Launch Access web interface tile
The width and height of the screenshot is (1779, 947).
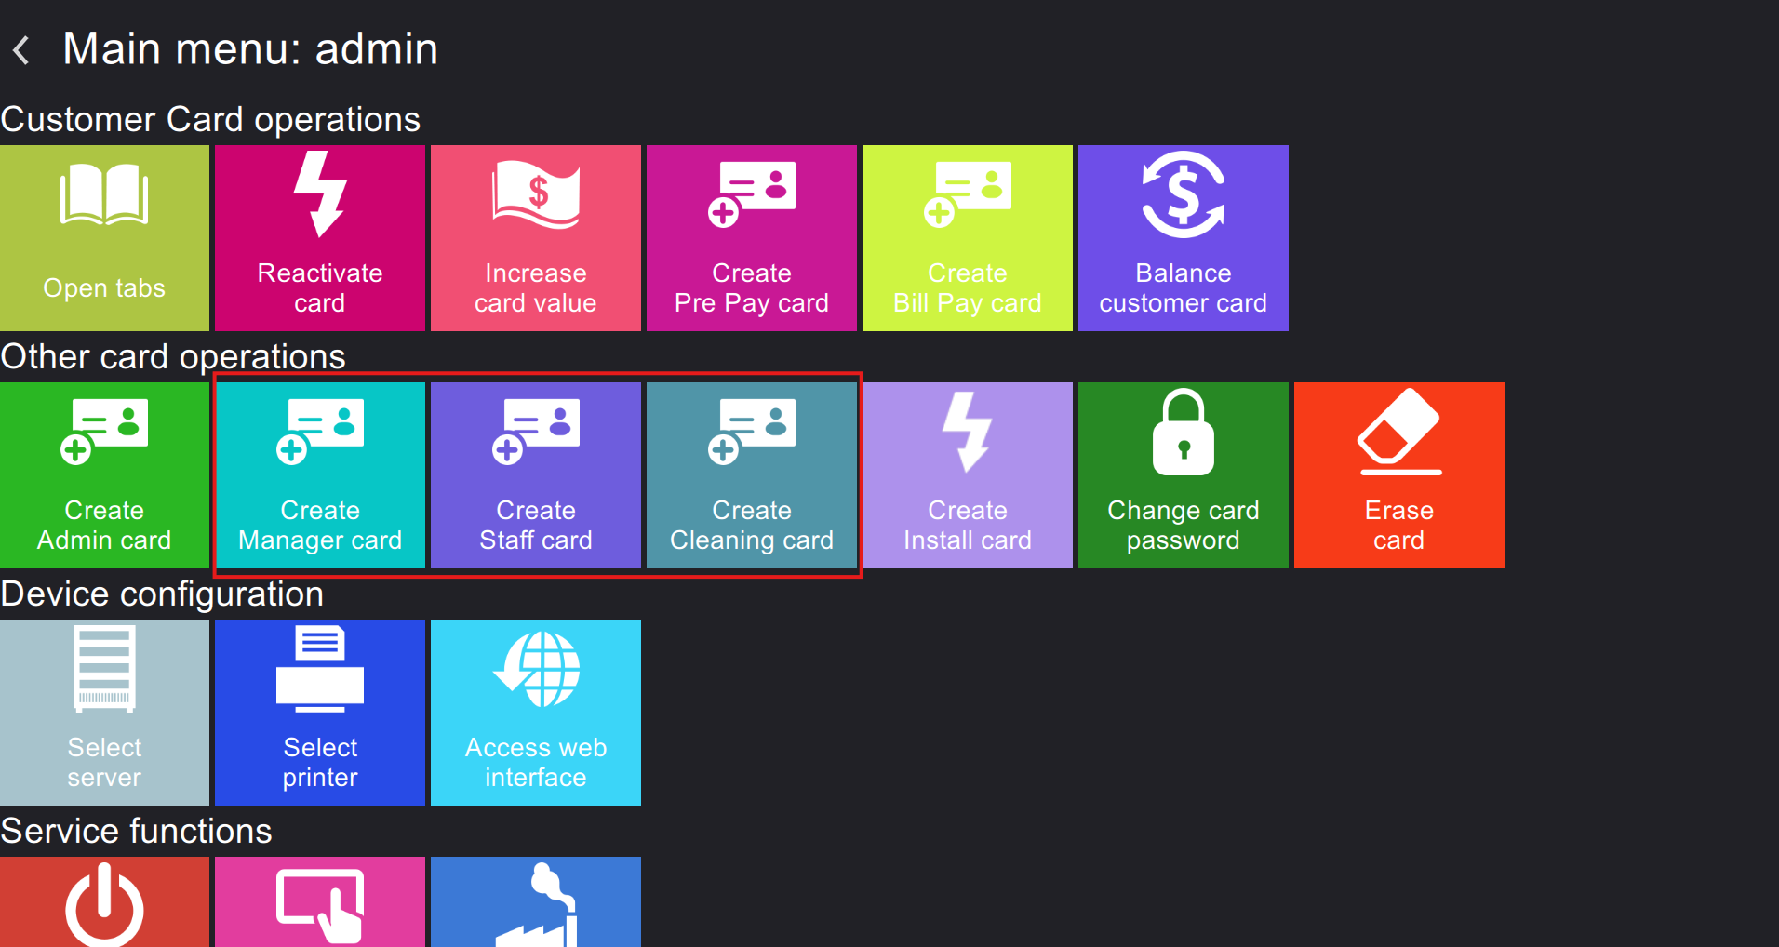point(536,713)
